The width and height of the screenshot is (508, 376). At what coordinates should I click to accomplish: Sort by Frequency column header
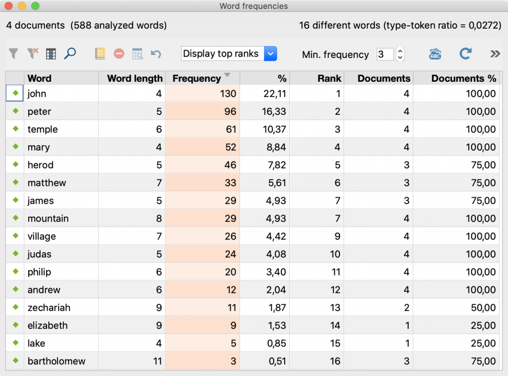[196, 78]
